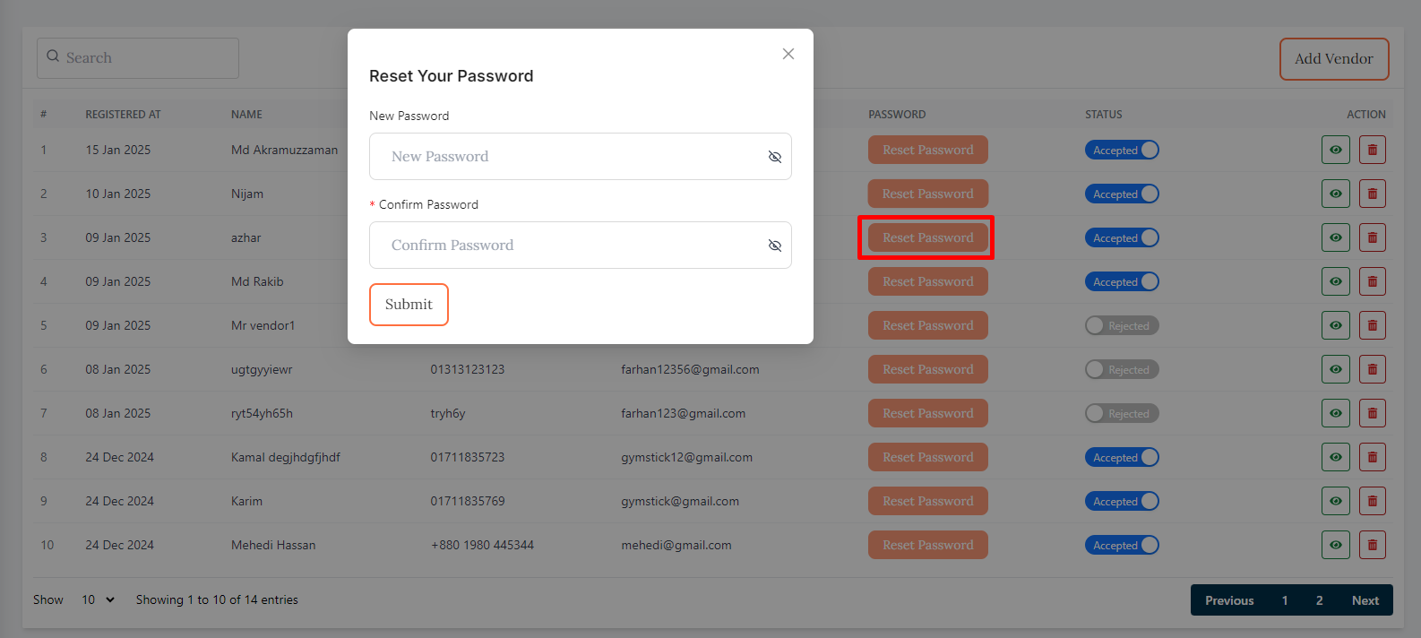This screenshot has width=1421, height=638.
Task: Open Add Vendor form
Action: [1333, 59]
